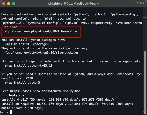The width and height of the screenshot is (147, 115).
Task: Click the 'tkinter is no longer included' line
Action: pos(71,61)
